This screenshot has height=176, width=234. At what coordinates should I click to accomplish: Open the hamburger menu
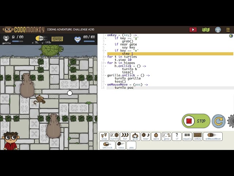click(228, 30)
